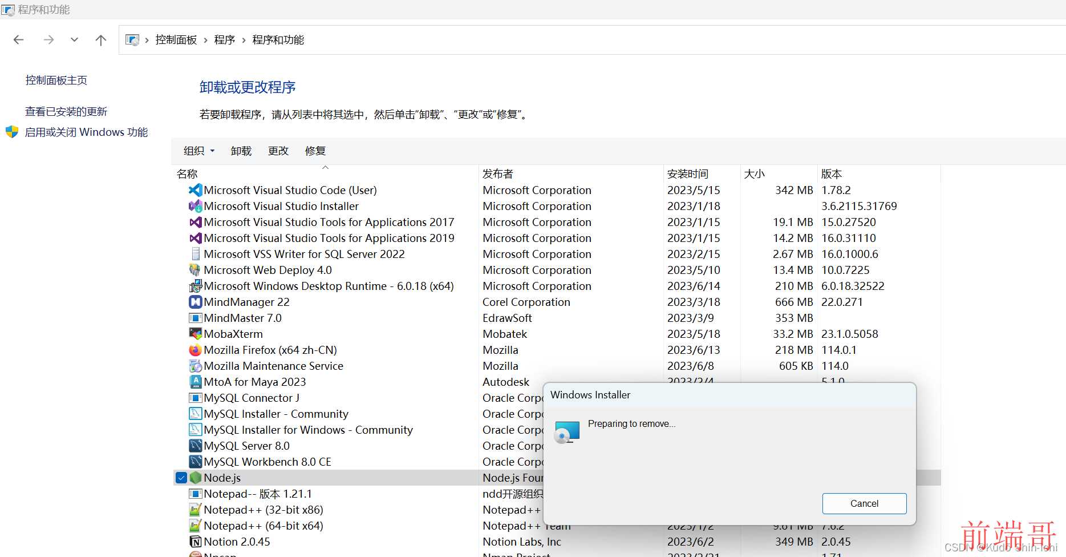Click 卸载 in the toolbar
This screenshot has height=557, width=1066.
point(241,151)
